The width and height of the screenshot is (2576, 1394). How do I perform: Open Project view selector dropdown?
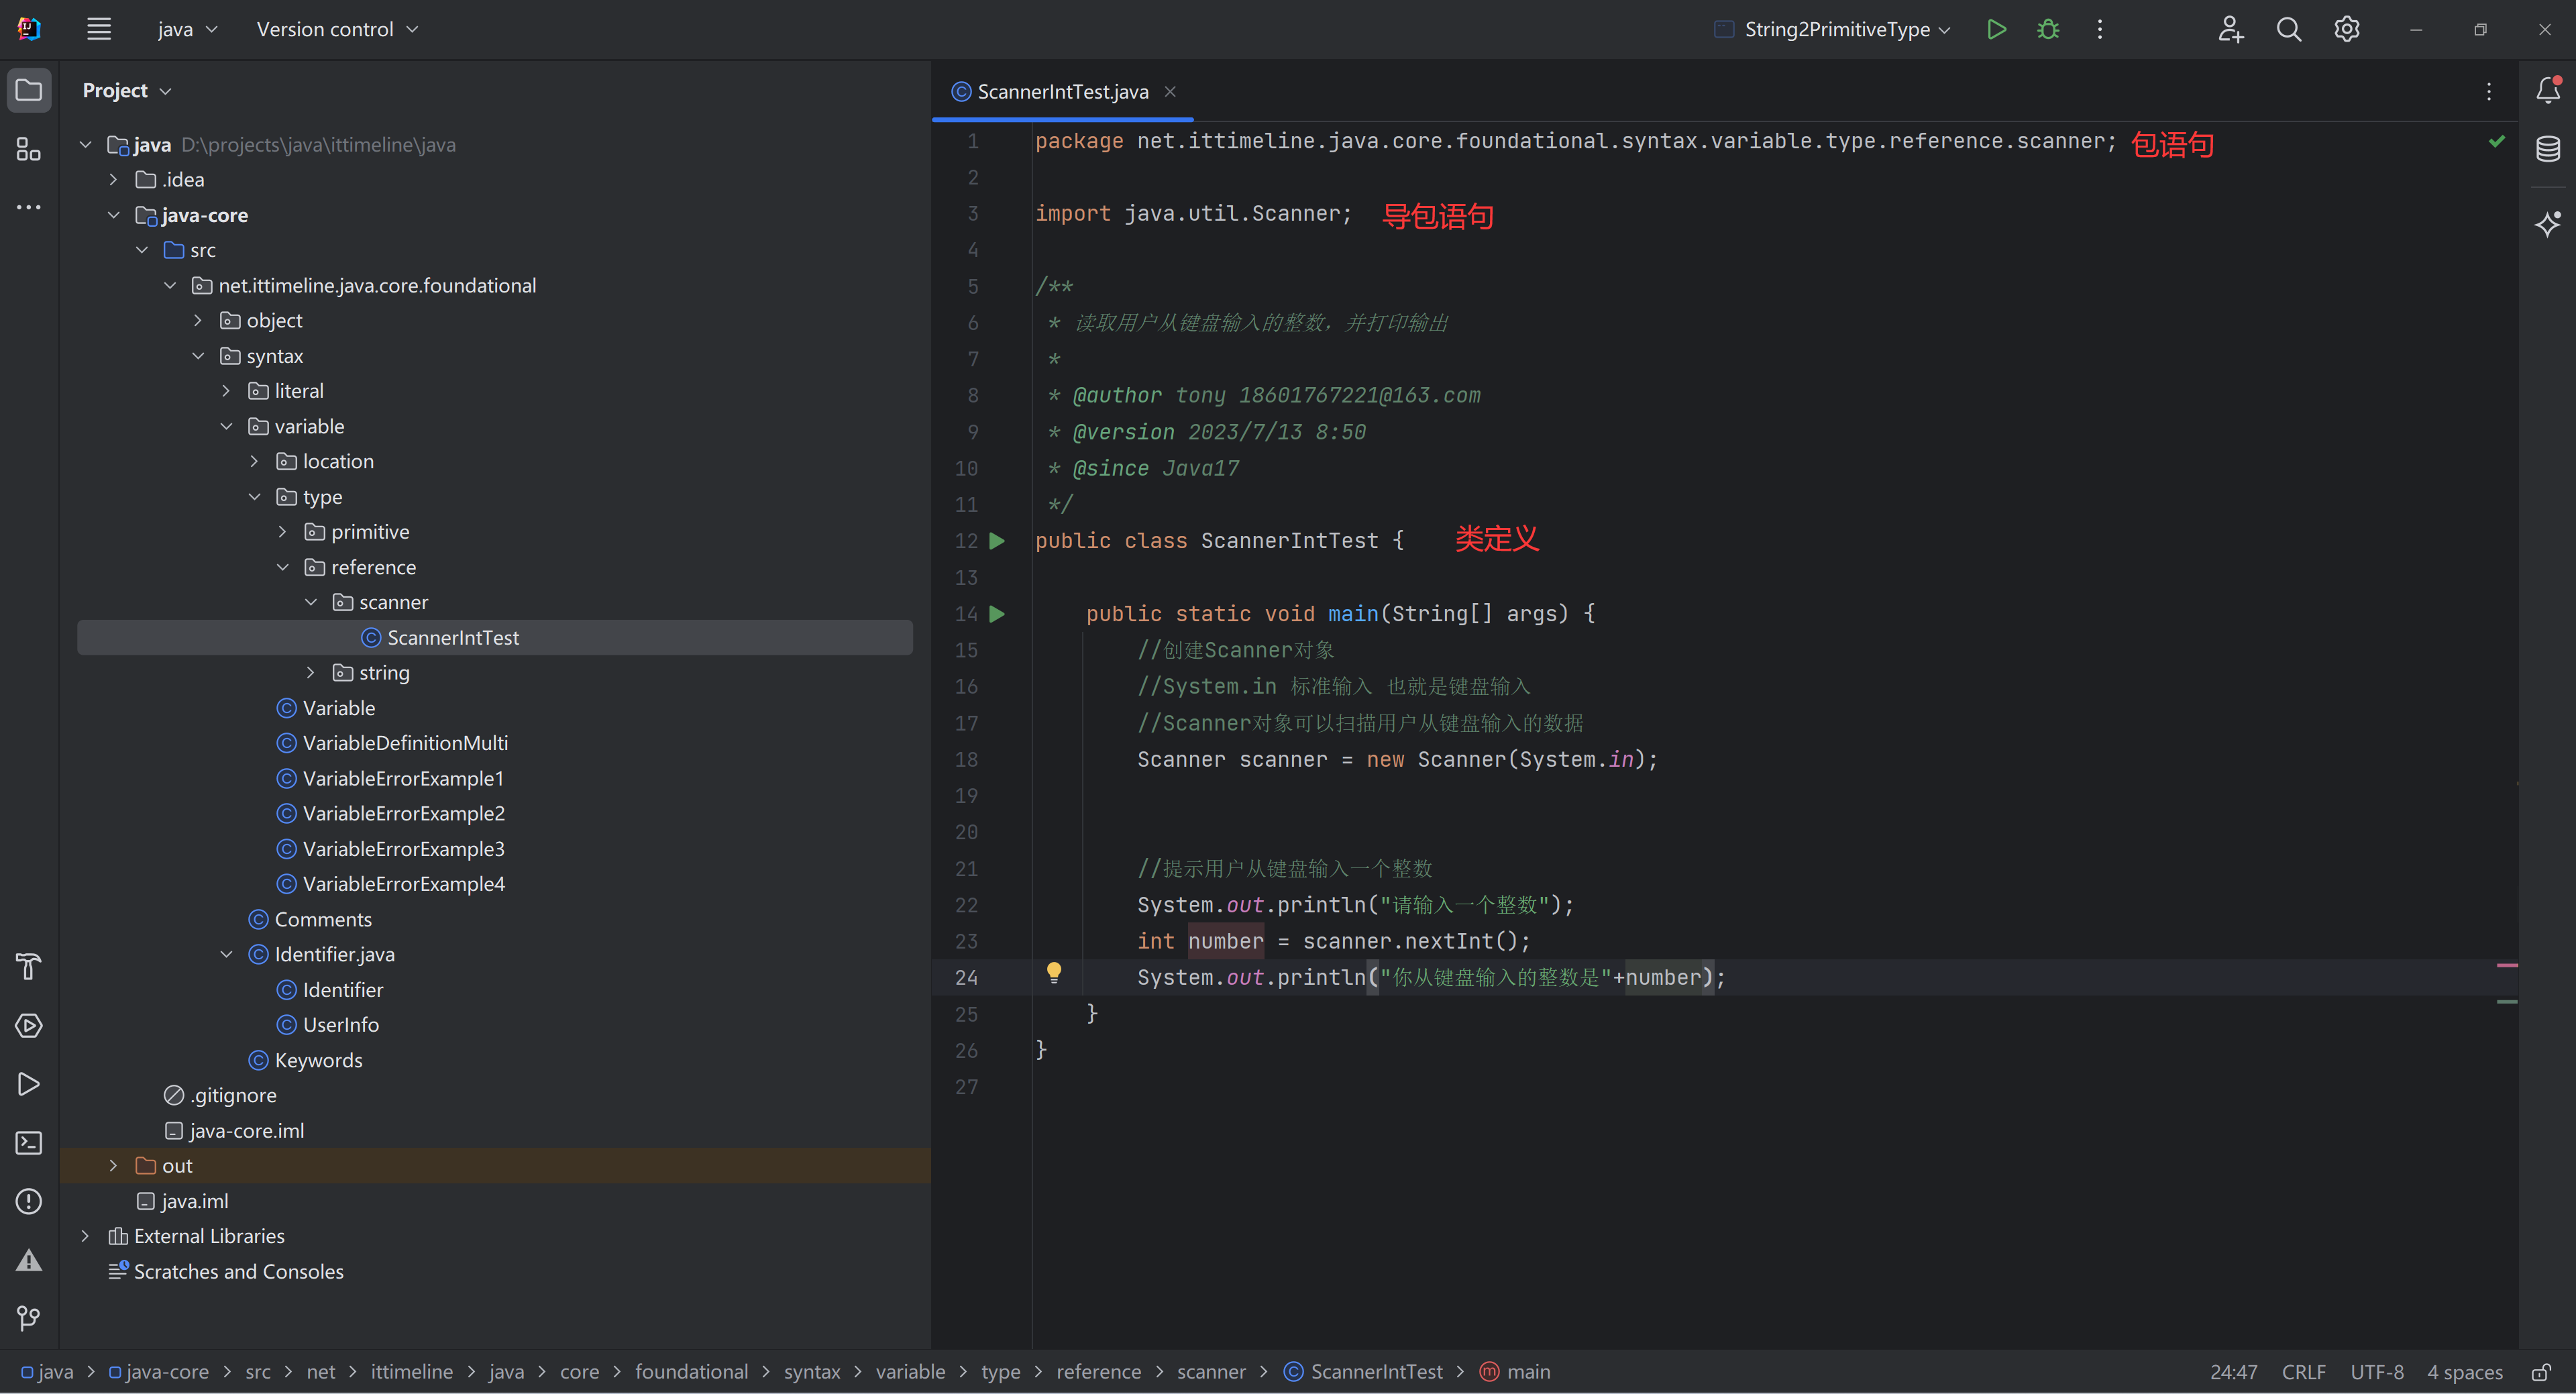pos(127,90)
